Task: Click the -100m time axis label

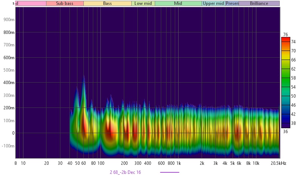Action: click(x=8, y=146)
